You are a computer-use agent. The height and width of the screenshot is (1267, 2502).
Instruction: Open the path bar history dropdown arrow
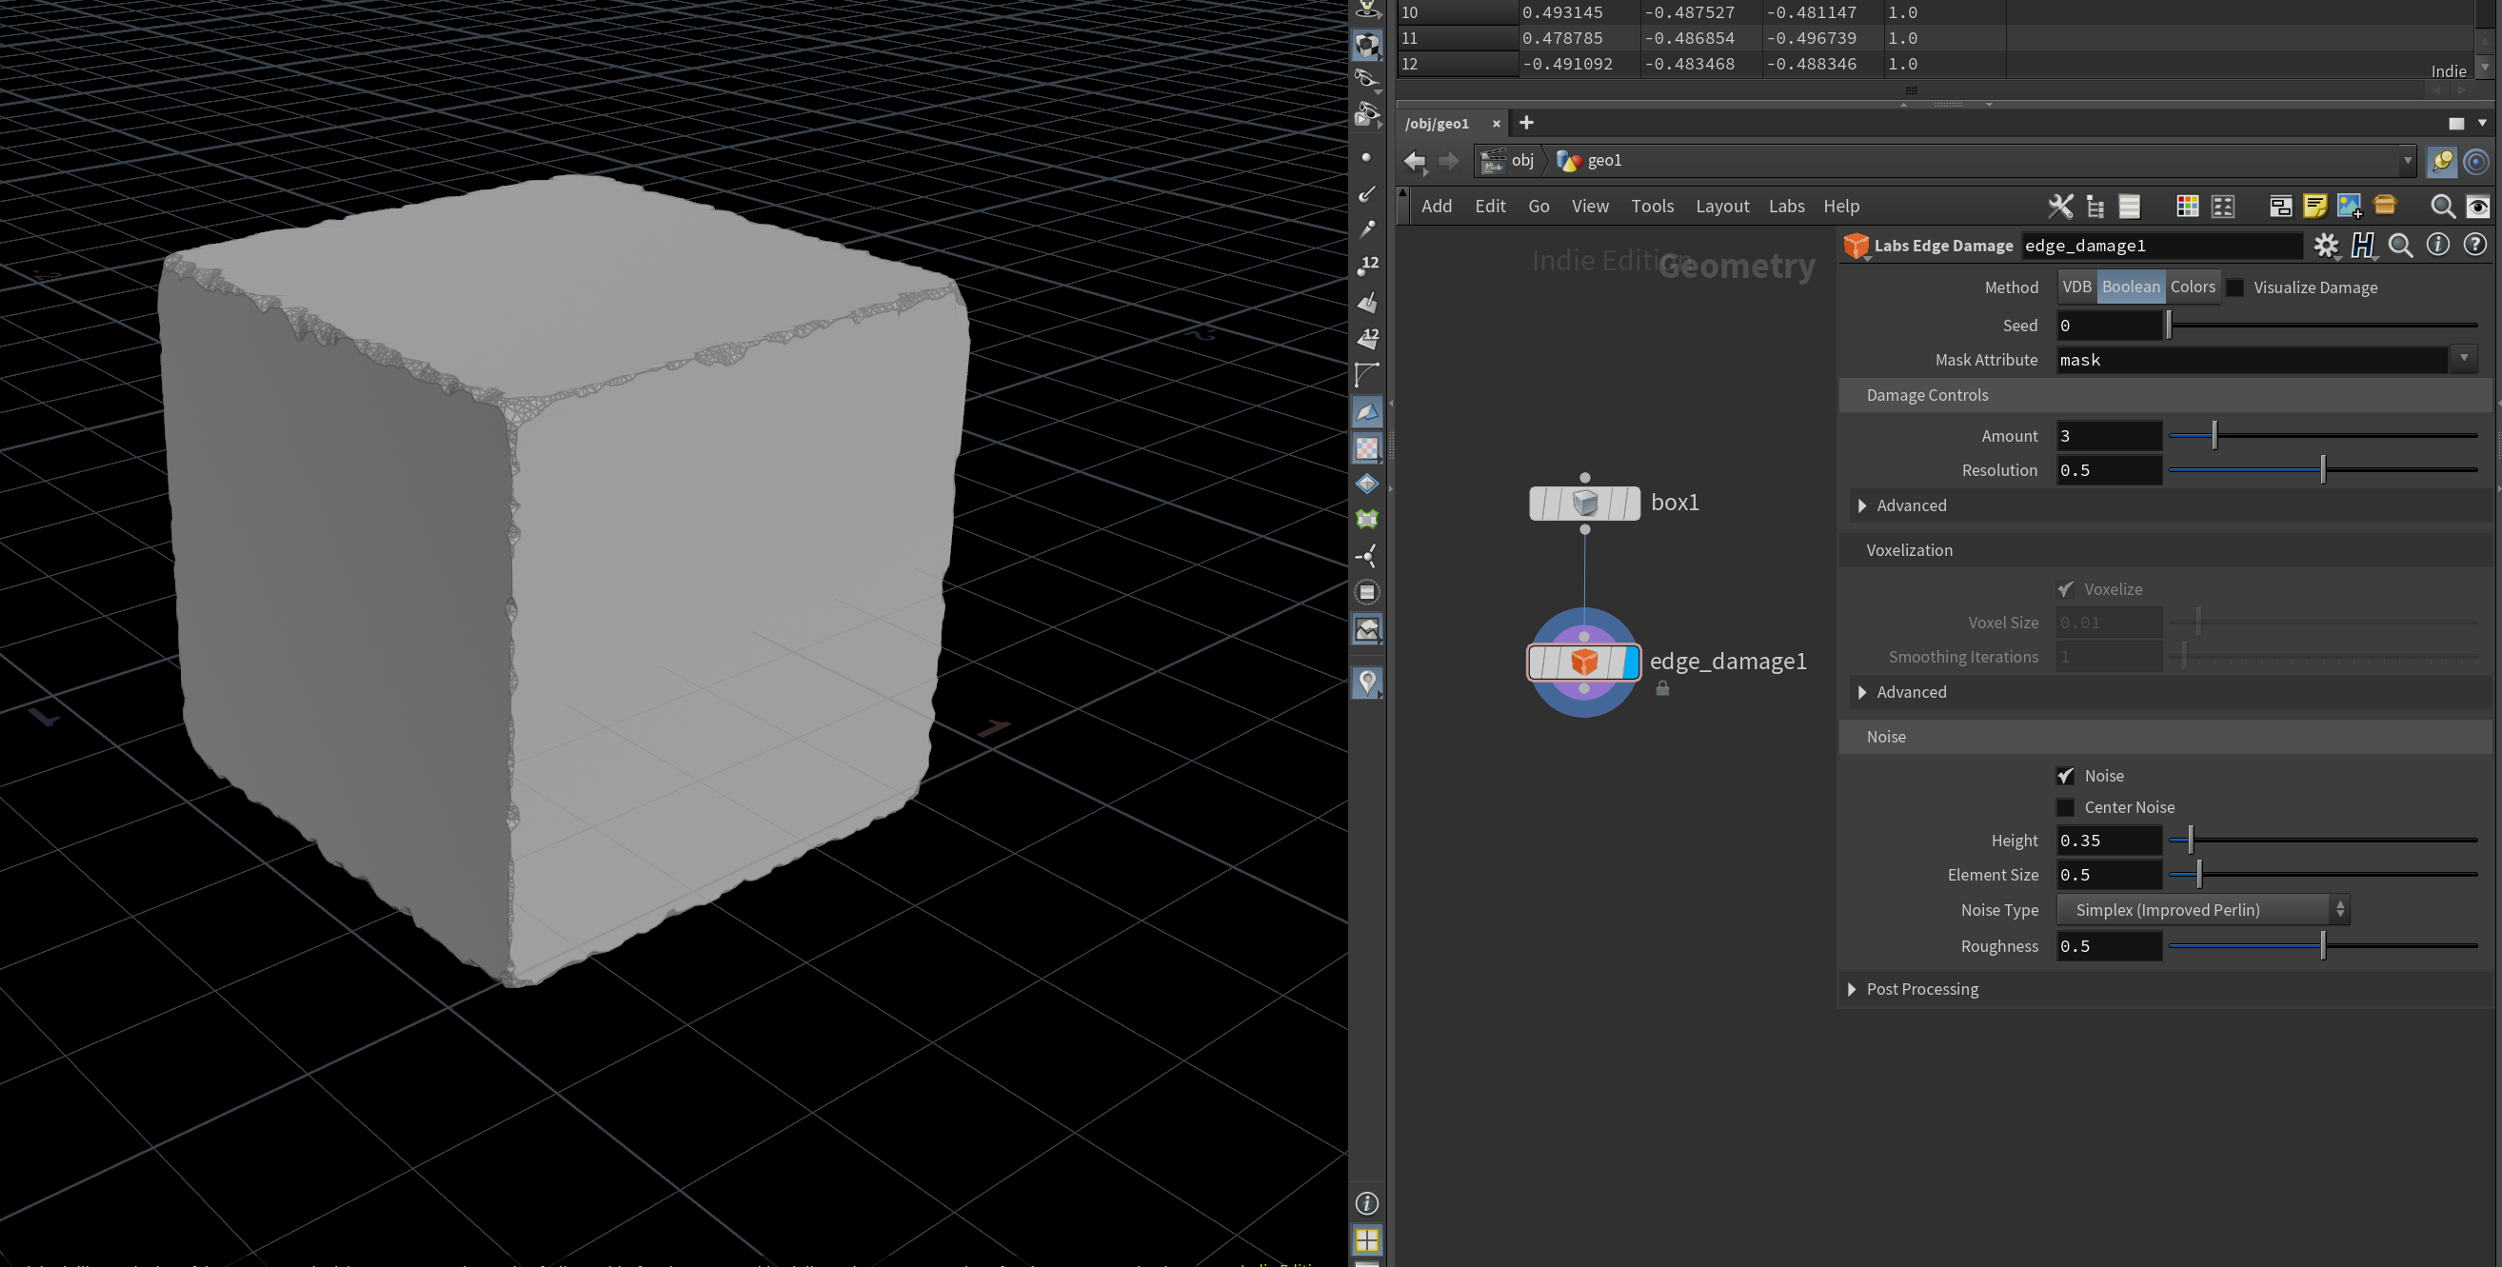point(2407,160)
